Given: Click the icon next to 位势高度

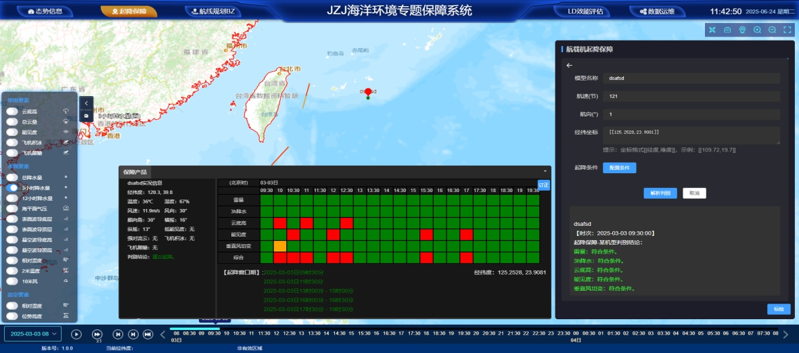Looking at the screenshot, I should coord(65,316).
